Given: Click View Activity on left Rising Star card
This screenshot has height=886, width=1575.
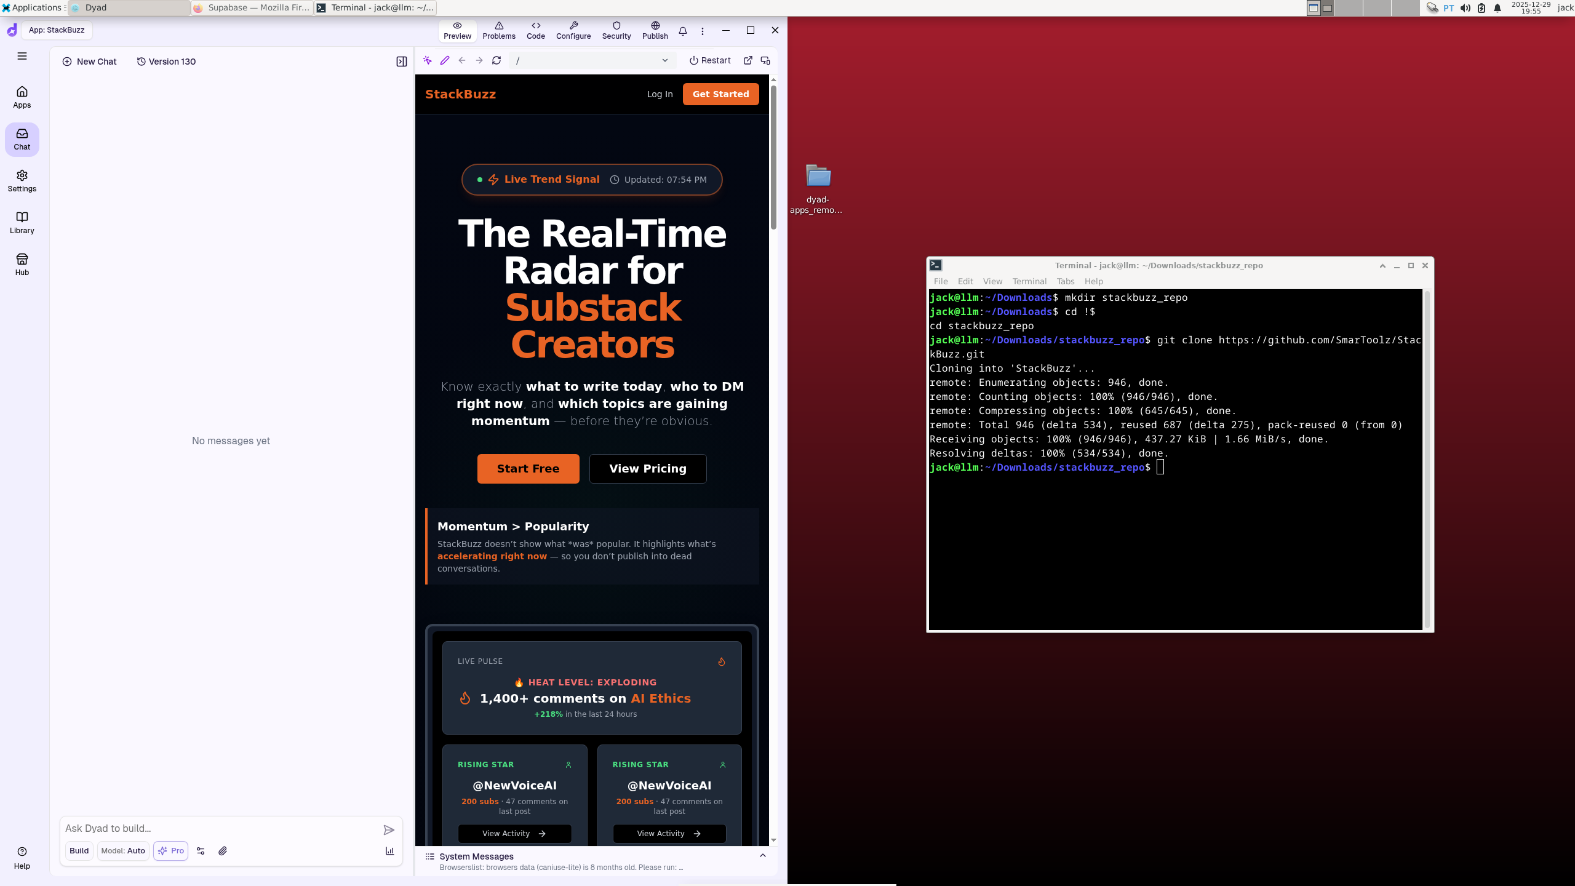Looking at the screenshot, I should point(514,834).
